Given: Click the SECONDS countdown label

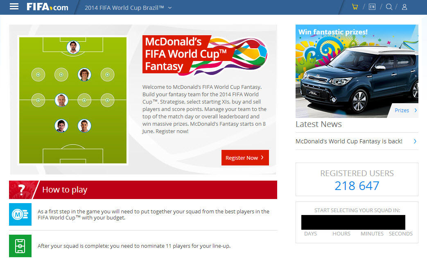Looking at the screenshot, I should pos(400,234).
